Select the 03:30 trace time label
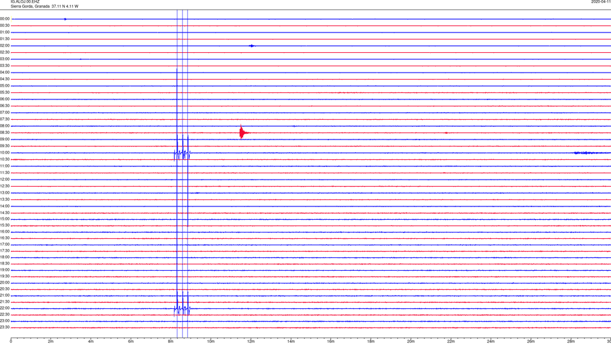Viewport: 611px width, 344px height. coord(4,66)
